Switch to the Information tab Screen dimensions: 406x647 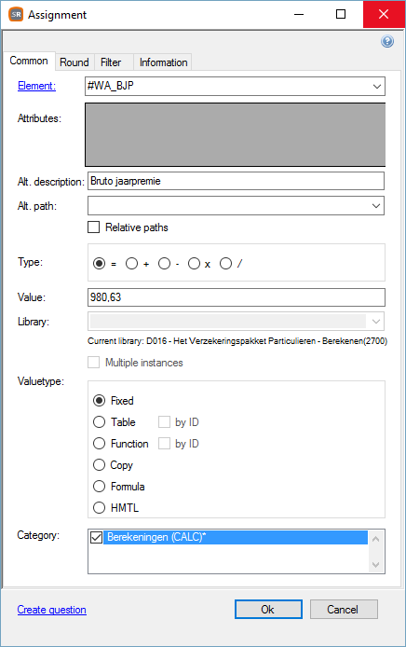point(163,62)
